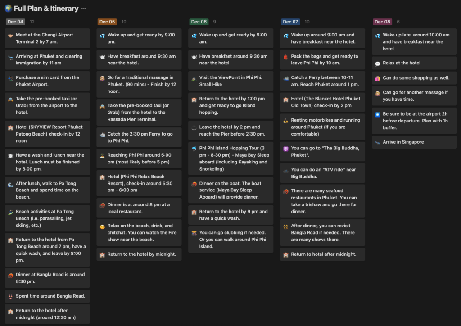Open the three-dot menu next to Full Plan & Itinerary
This screenshot has width=461, height=326.
[x=84, y=9]
